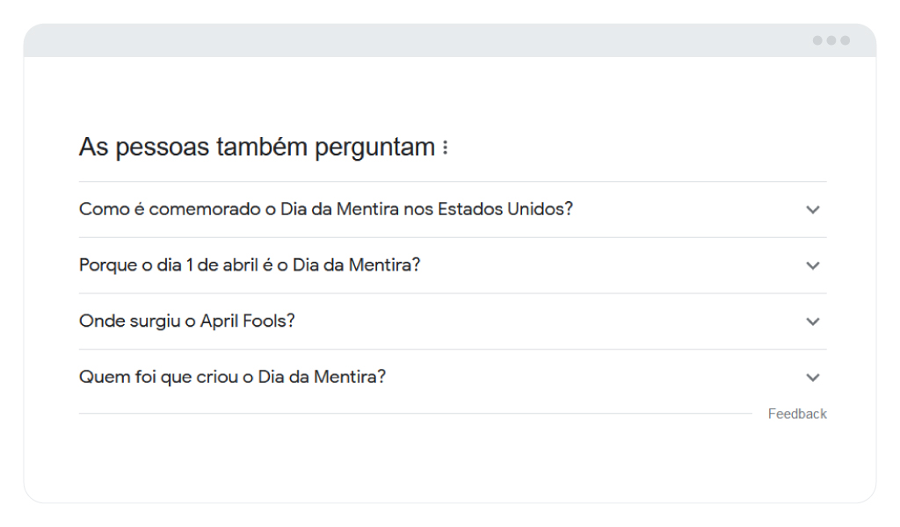
Task: Open question Quem foi que criou o Dia da Mentira
Action: (x=453, y=378)
